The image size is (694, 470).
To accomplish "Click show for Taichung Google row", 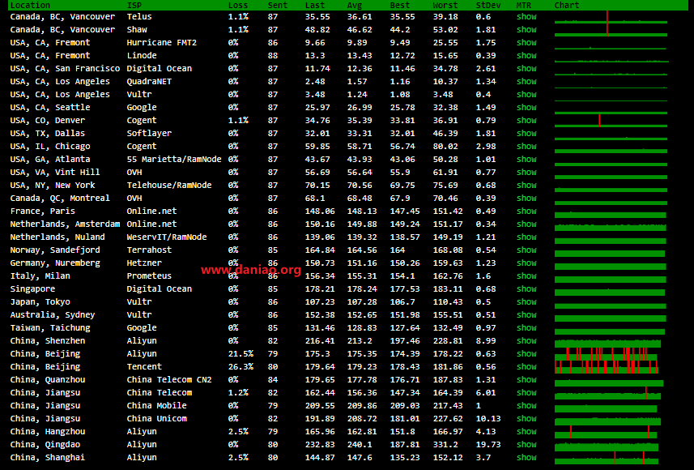I will [526, 328].
